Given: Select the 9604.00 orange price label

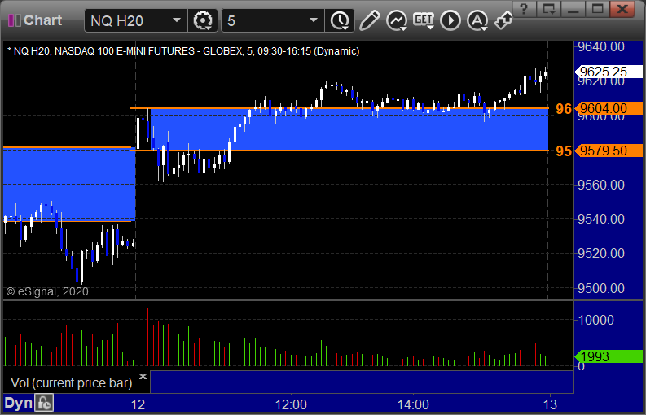Looking at the screenshot, I should (x=608, y=108).
